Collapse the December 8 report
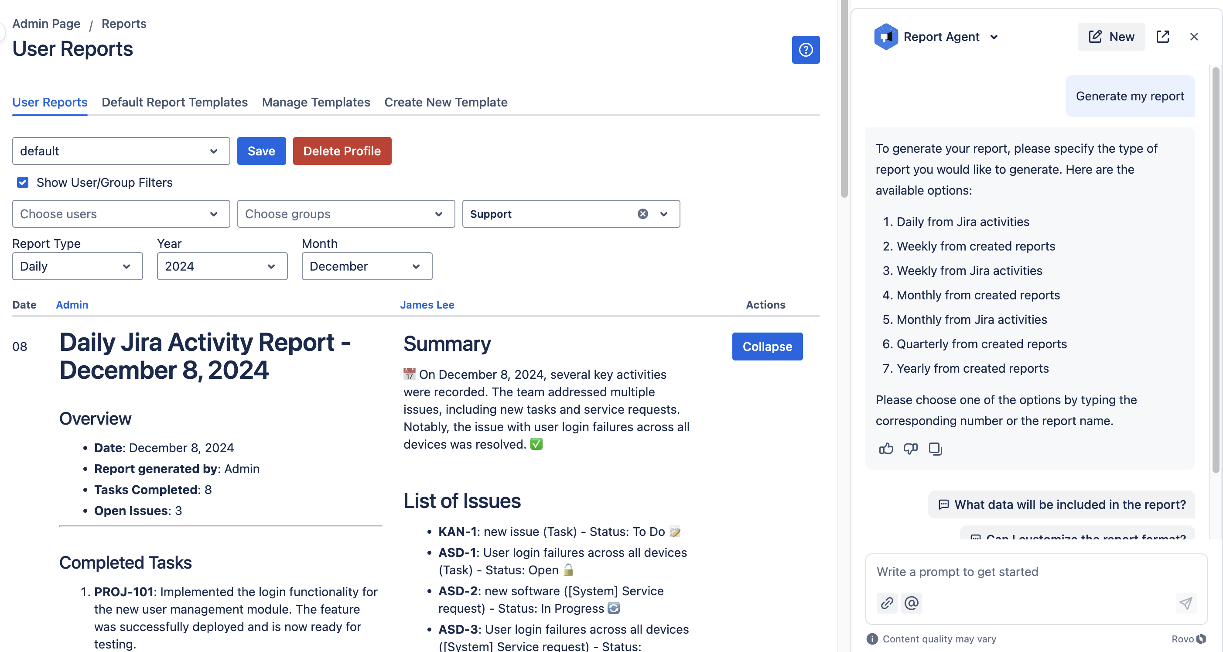The image size is (1223, 652). tap(767, 346)
